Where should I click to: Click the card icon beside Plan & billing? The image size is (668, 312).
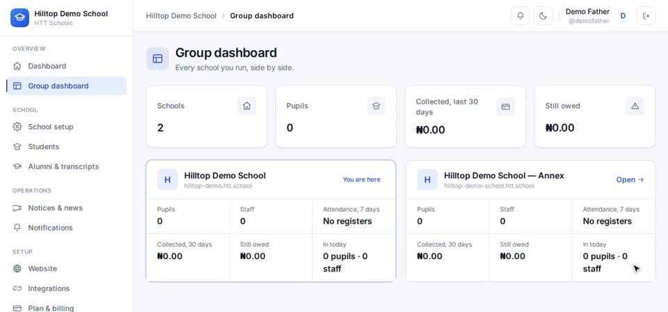[x=17, y=308]
